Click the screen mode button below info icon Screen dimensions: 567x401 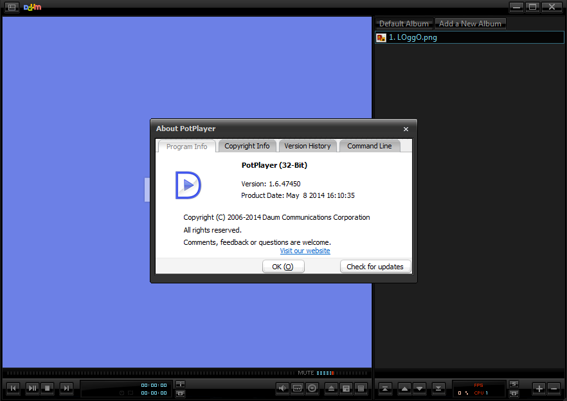pos(180,393)
